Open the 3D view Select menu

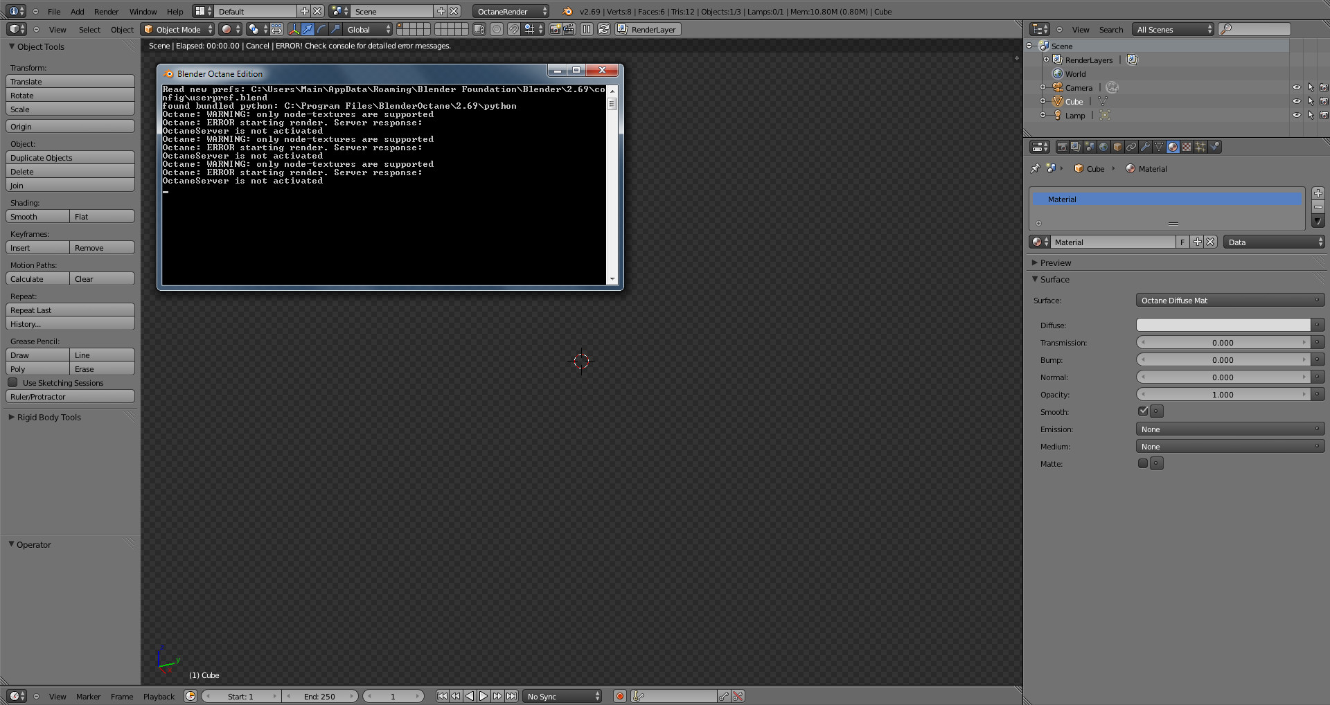[x=89, y=29]
